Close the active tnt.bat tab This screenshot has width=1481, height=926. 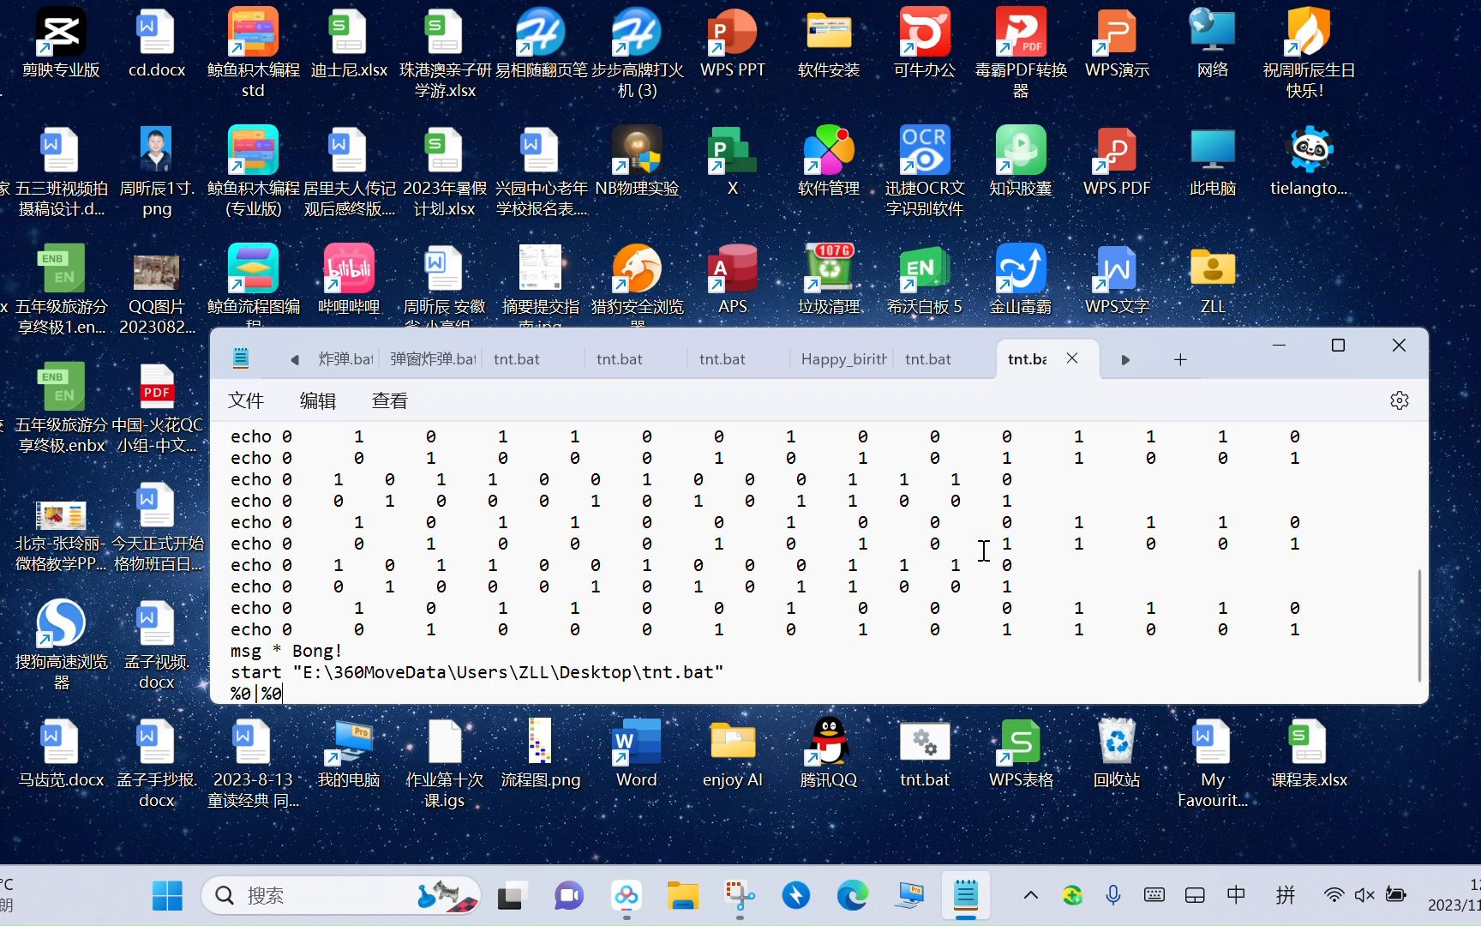tap(1071, 358)
